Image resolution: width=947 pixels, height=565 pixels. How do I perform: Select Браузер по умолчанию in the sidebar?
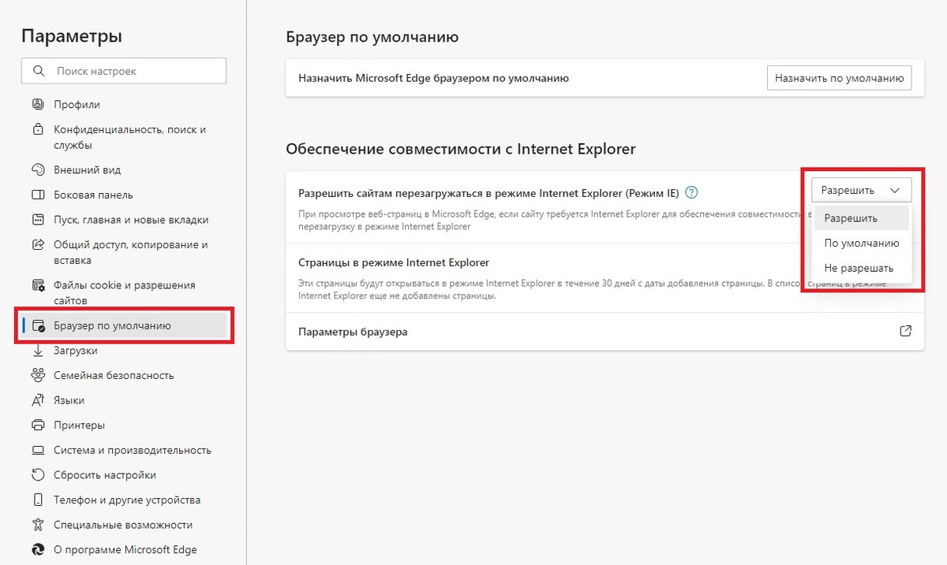click(125, 325)
